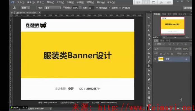
Task: Enable the 所有图层 all layers checkbox
Action: click(120, 8)
